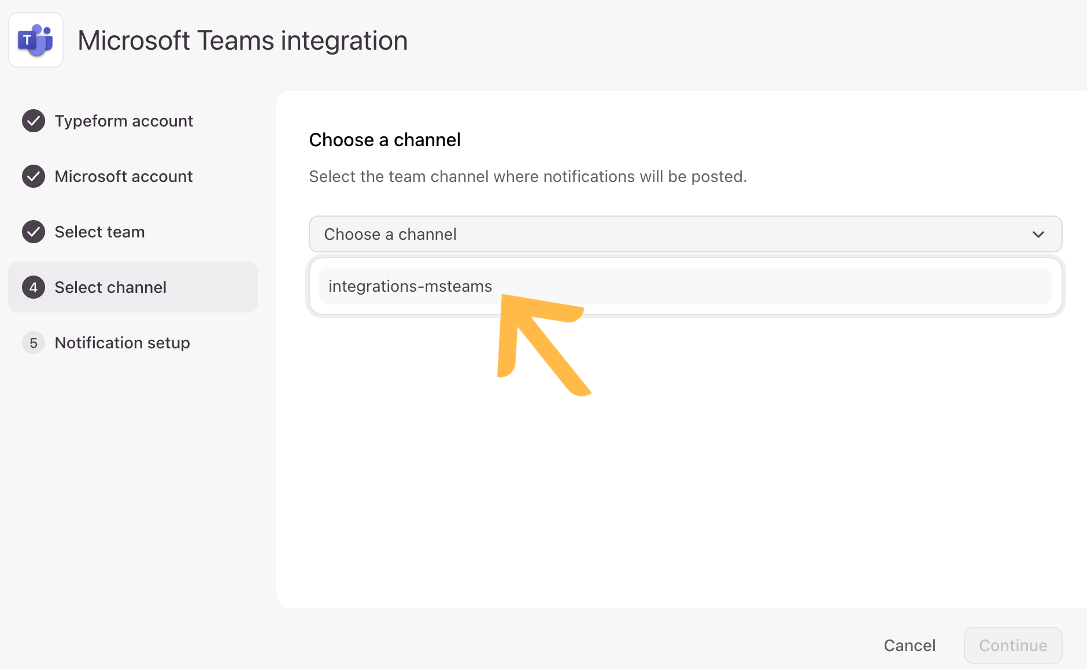Click the Continue button
The height and width of the screenshot is (669, 1087).
coord(1013,645)
